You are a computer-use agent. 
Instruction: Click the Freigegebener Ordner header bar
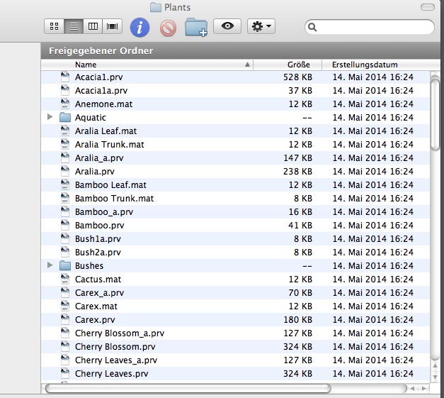241,51
